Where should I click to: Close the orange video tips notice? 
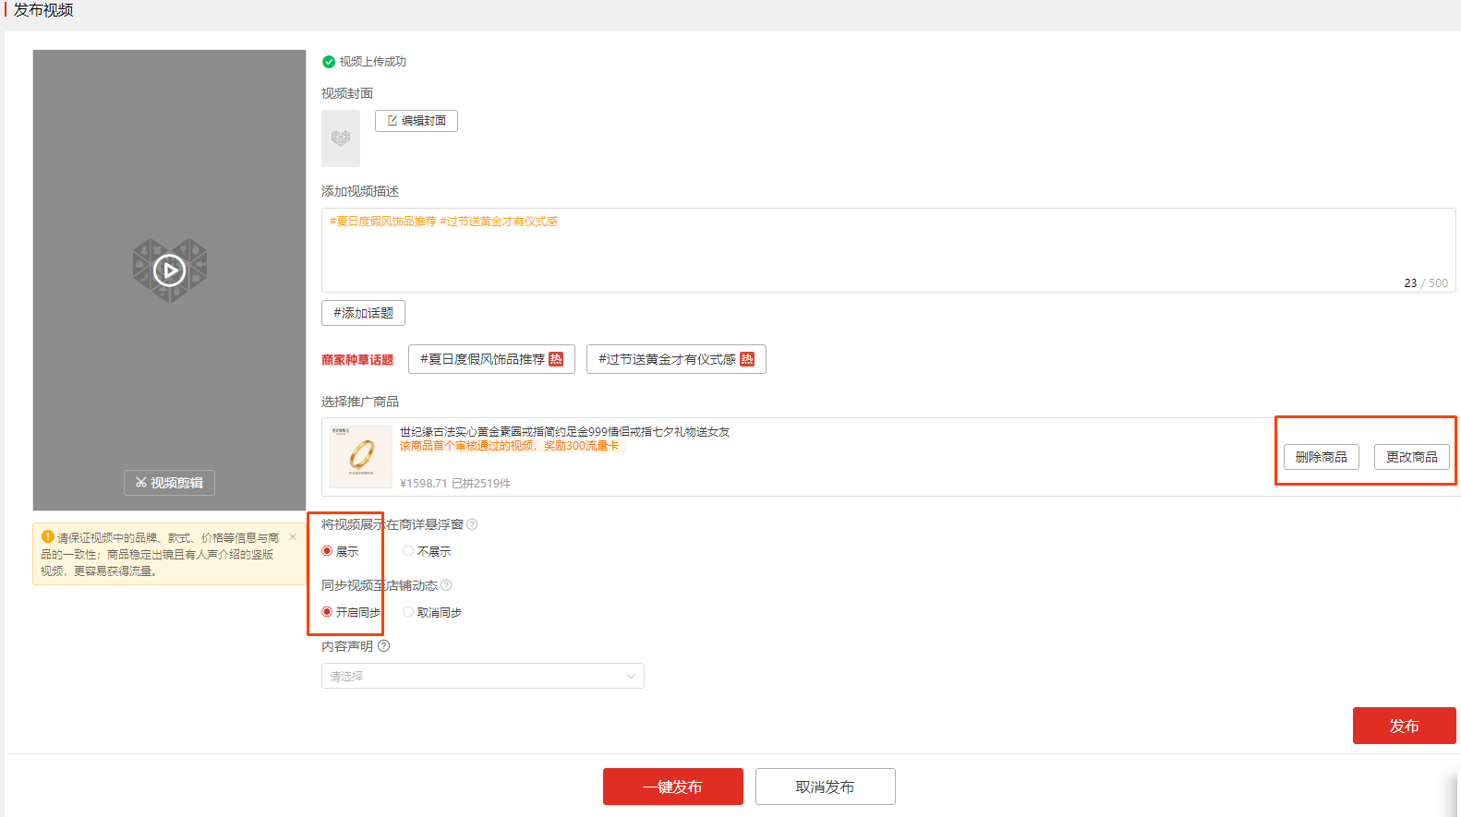point(293,537)
